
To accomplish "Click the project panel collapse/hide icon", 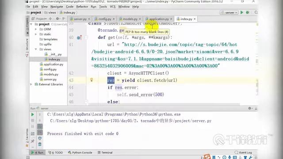I will [x=64, y=19].
